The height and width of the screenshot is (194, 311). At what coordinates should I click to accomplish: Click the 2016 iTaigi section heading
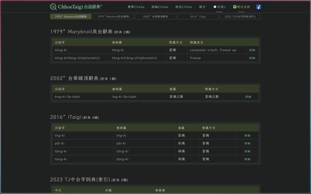pyautogui.click(x=74, y=117)
